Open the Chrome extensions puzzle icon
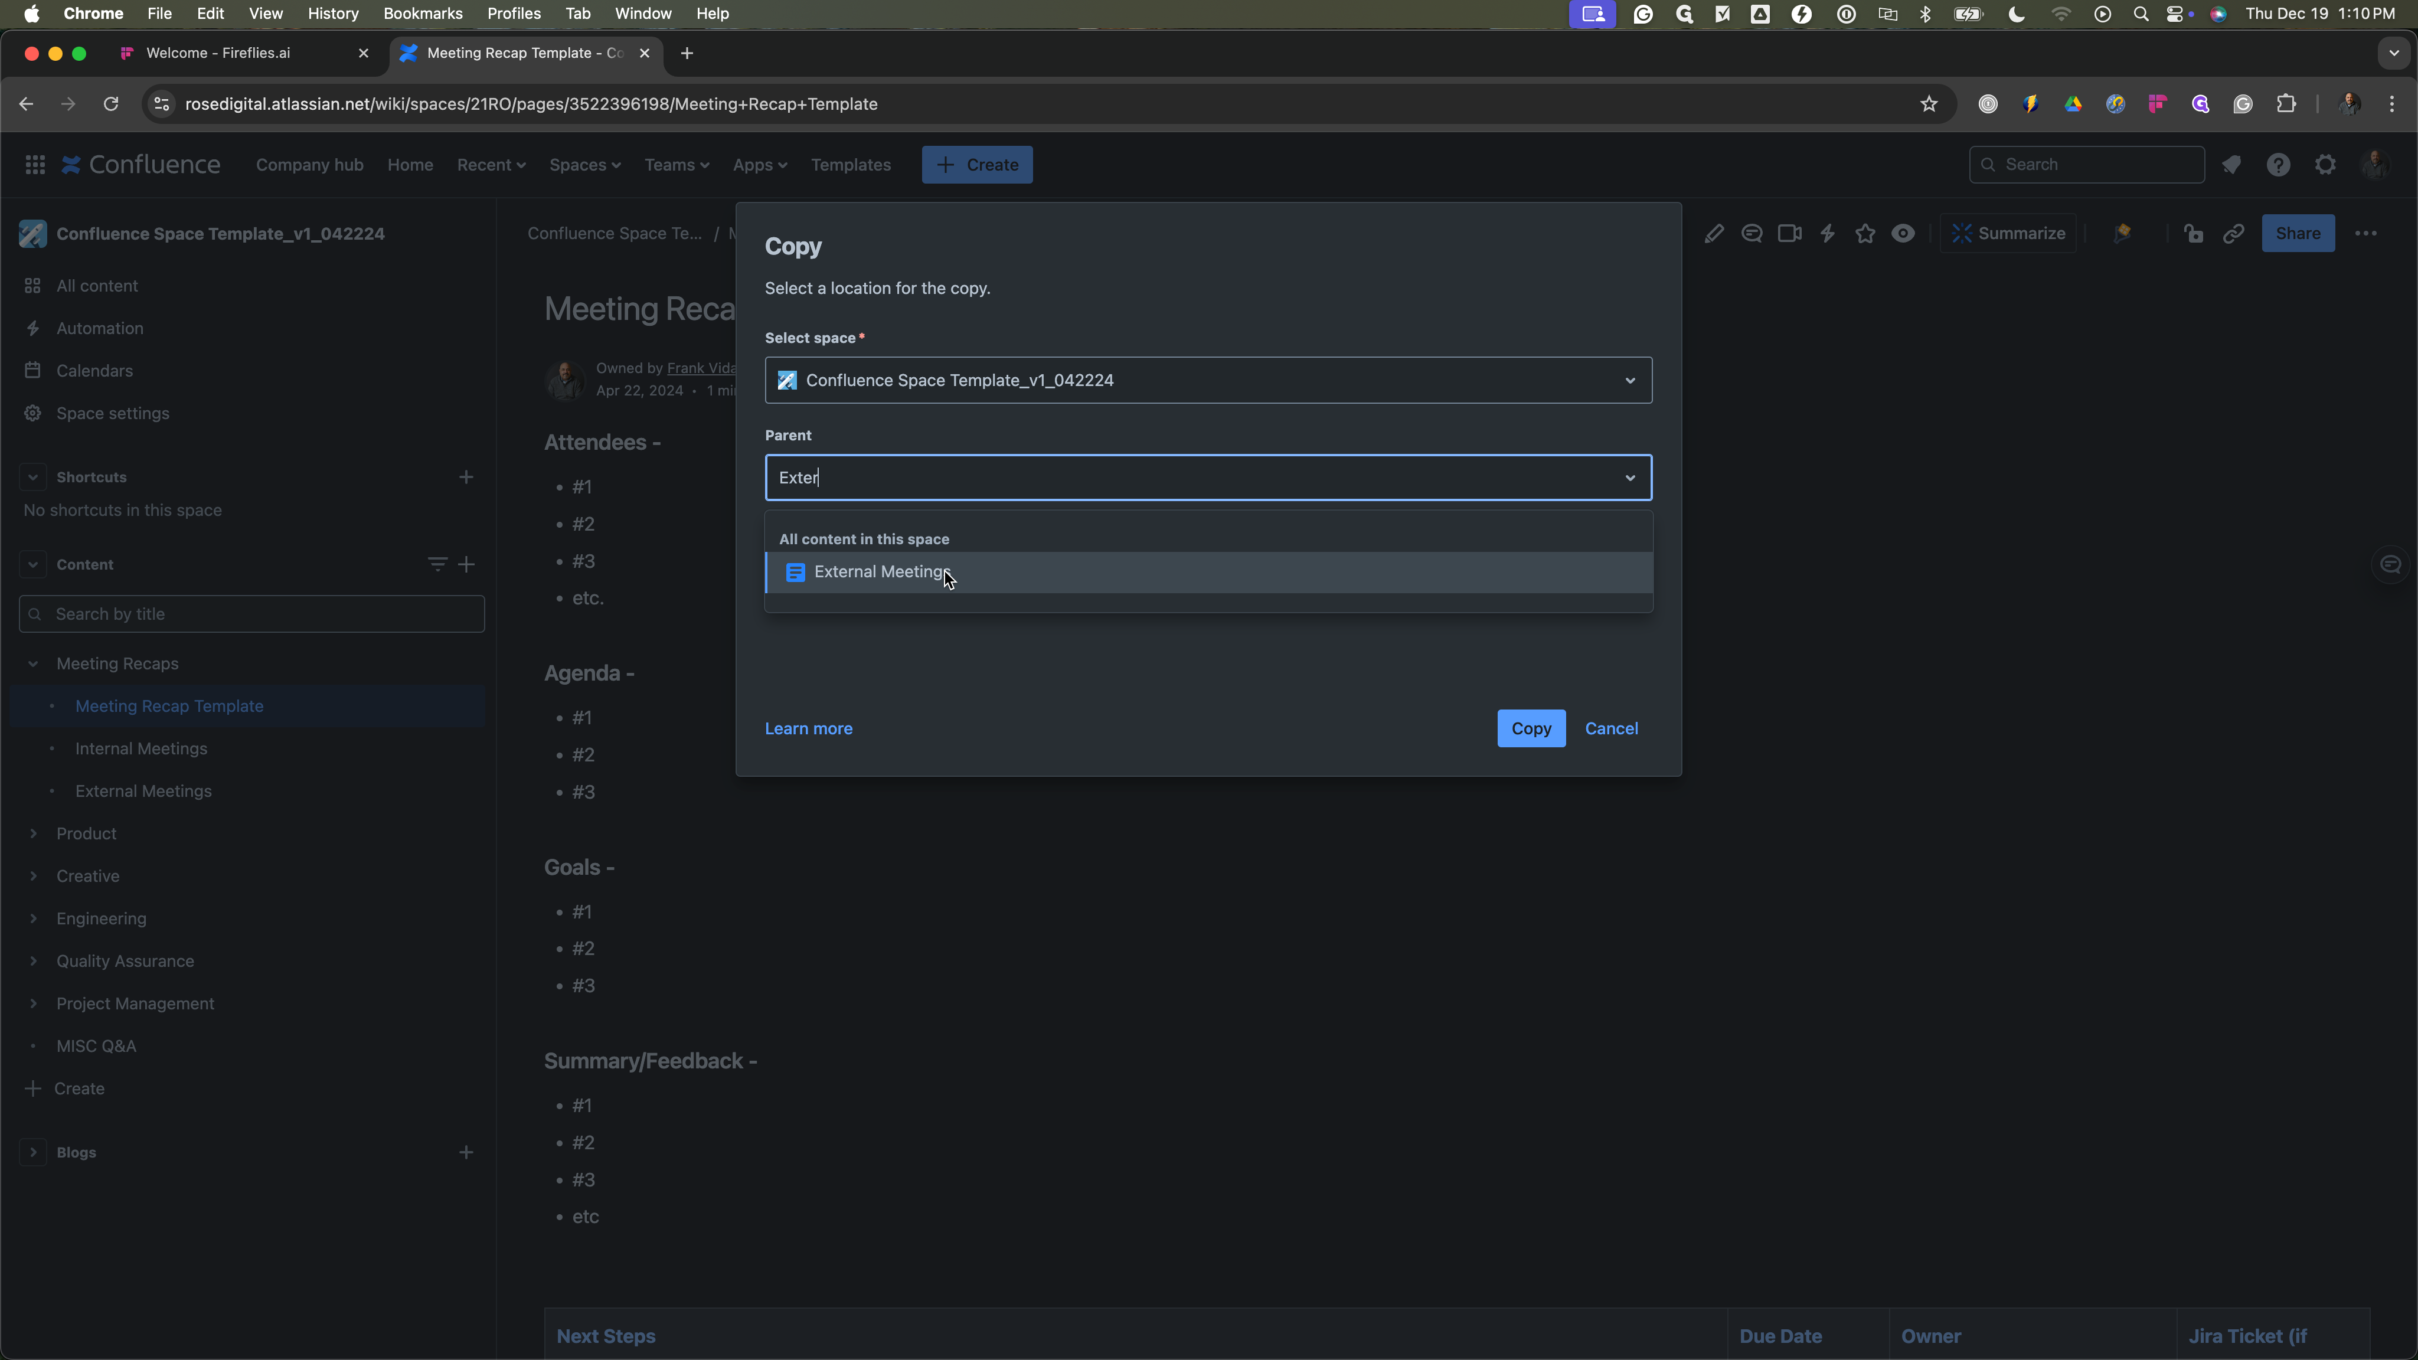The height and width of the screenshot is (1360, 2418). [2286, 104]
